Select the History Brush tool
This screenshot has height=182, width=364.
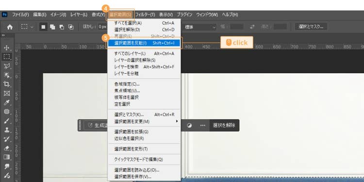[x=7, y=139]
